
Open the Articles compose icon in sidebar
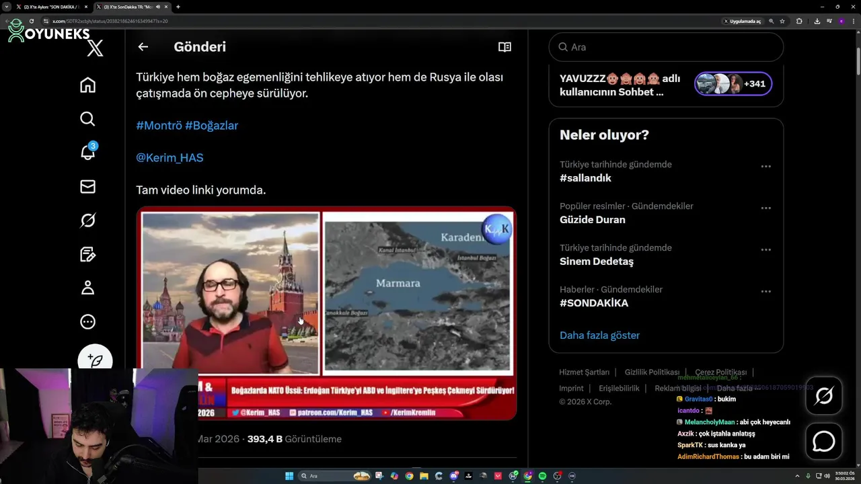[87, 254]
